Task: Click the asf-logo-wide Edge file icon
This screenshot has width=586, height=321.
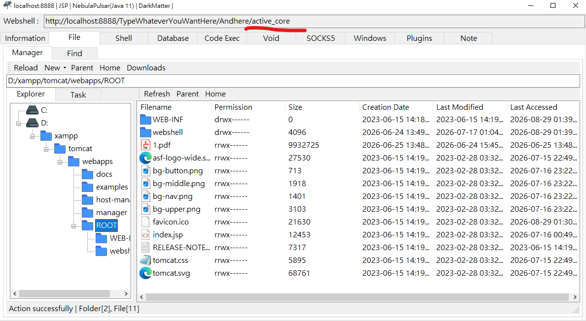Action: (145, 158)
